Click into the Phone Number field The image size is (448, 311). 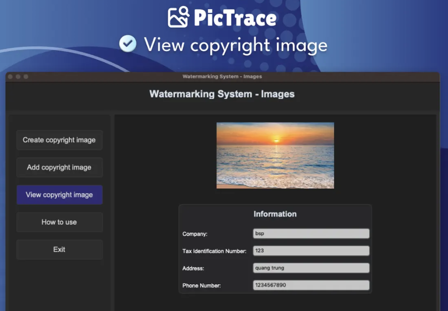tap(311, 285)
